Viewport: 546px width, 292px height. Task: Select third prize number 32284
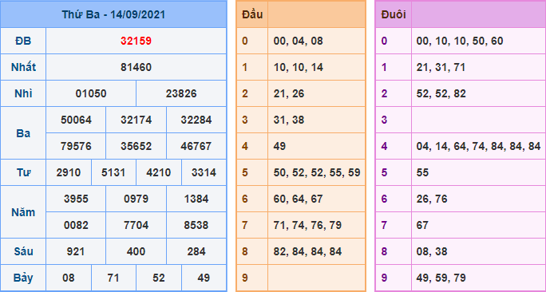click(x=196, y=120)
